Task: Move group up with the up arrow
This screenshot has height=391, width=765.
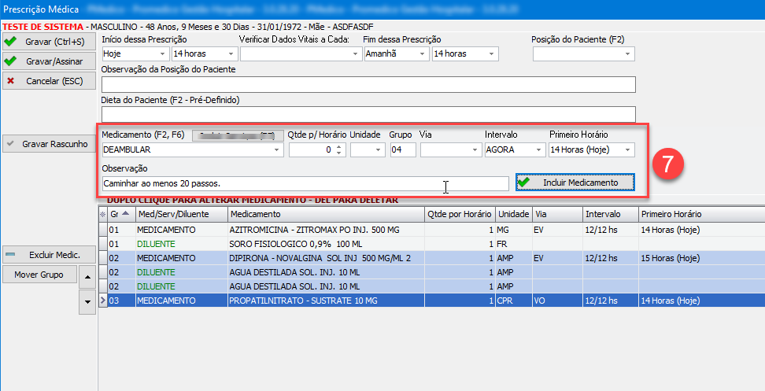Action: coord(87,276)
